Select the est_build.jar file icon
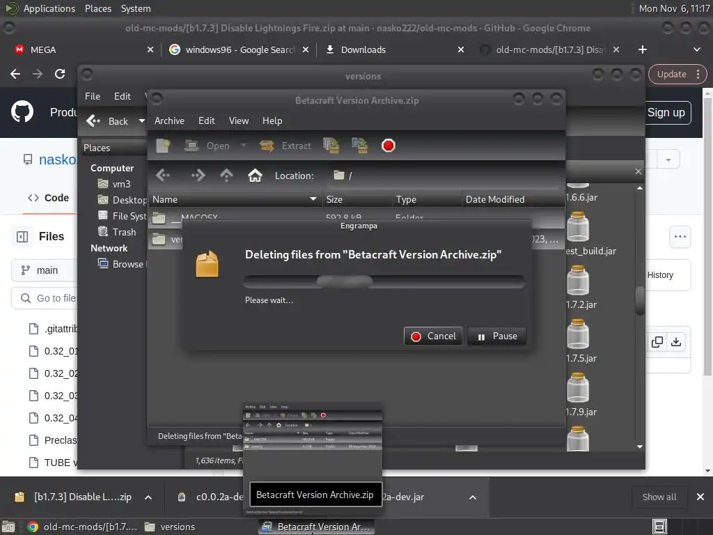The image size is (713, 535). pos(579,227)
